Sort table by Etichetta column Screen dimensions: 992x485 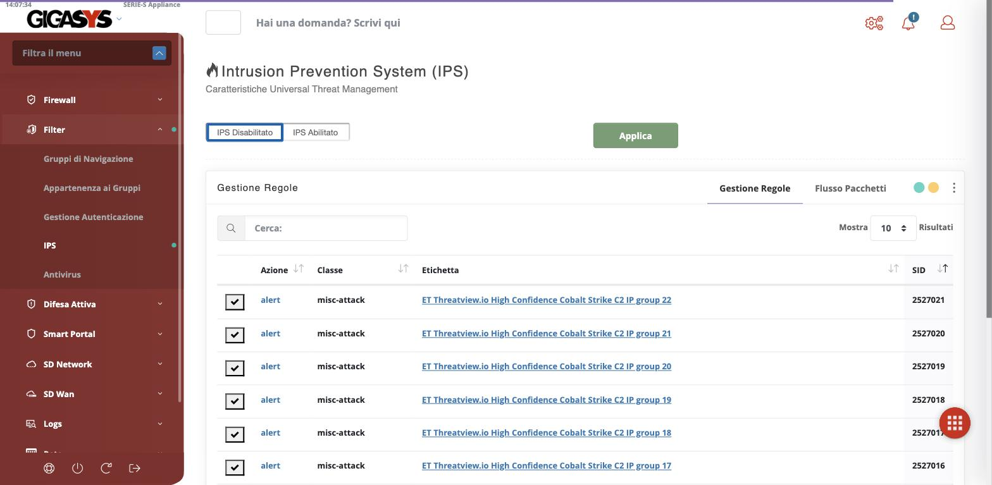(893, 269)
